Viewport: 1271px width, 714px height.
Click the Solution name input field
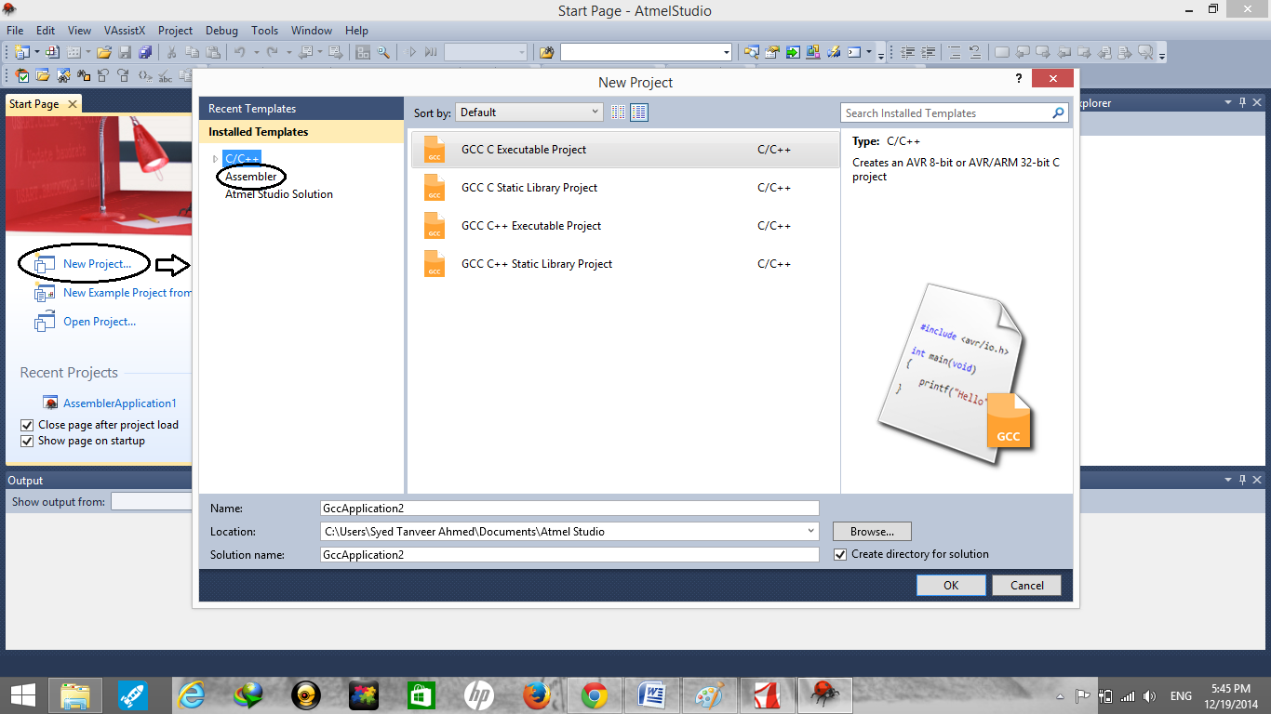tap(569, 554)
